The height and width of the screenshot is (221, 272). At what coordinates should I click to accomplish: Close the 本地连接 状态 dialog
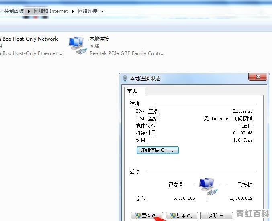[x=258, y=77]
